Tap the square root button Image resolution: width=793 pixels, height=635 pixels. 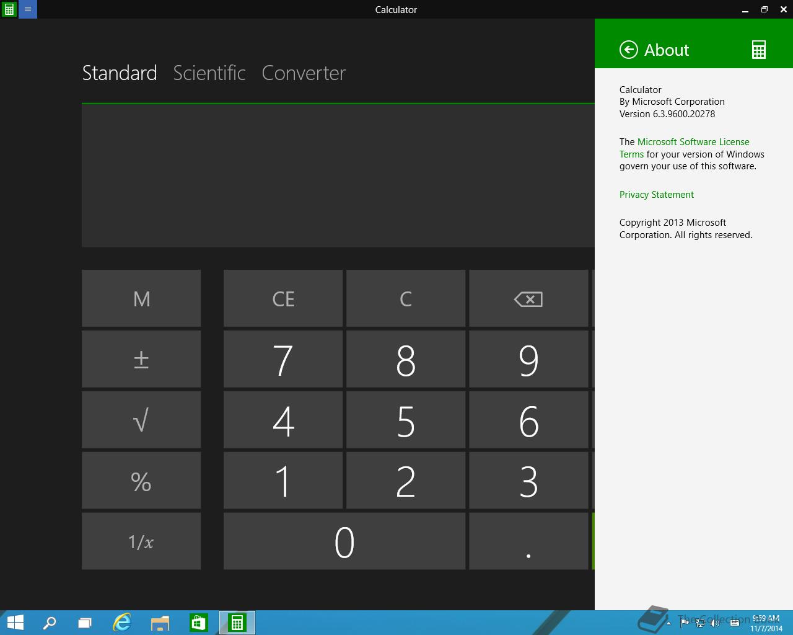point(141,420)
